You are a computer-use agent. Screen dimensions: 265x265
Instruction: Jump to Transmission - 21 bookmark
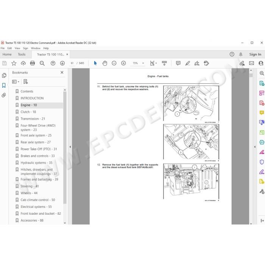tap(33, 118)
